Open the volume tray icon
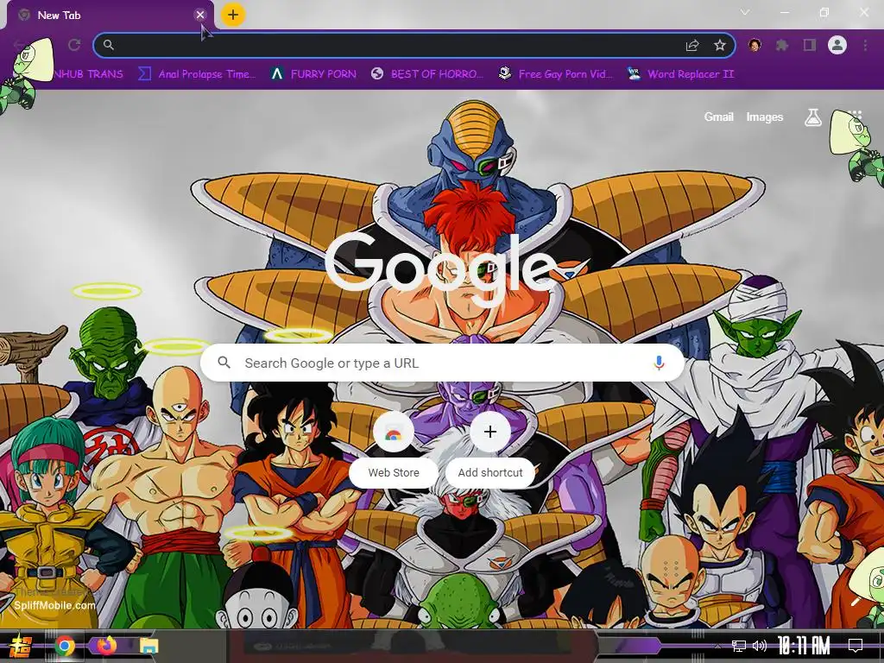884x663 pixels. [x=760, y=646]
